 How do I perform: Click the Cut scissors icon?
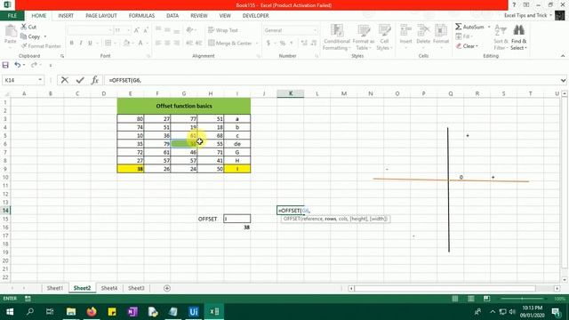[24, 27]
